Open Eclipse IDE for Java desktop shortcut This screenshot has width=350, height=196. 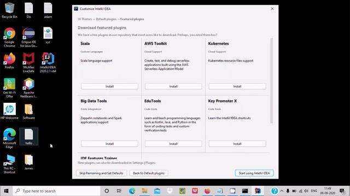pyautogui.click(x=28, y=38)
